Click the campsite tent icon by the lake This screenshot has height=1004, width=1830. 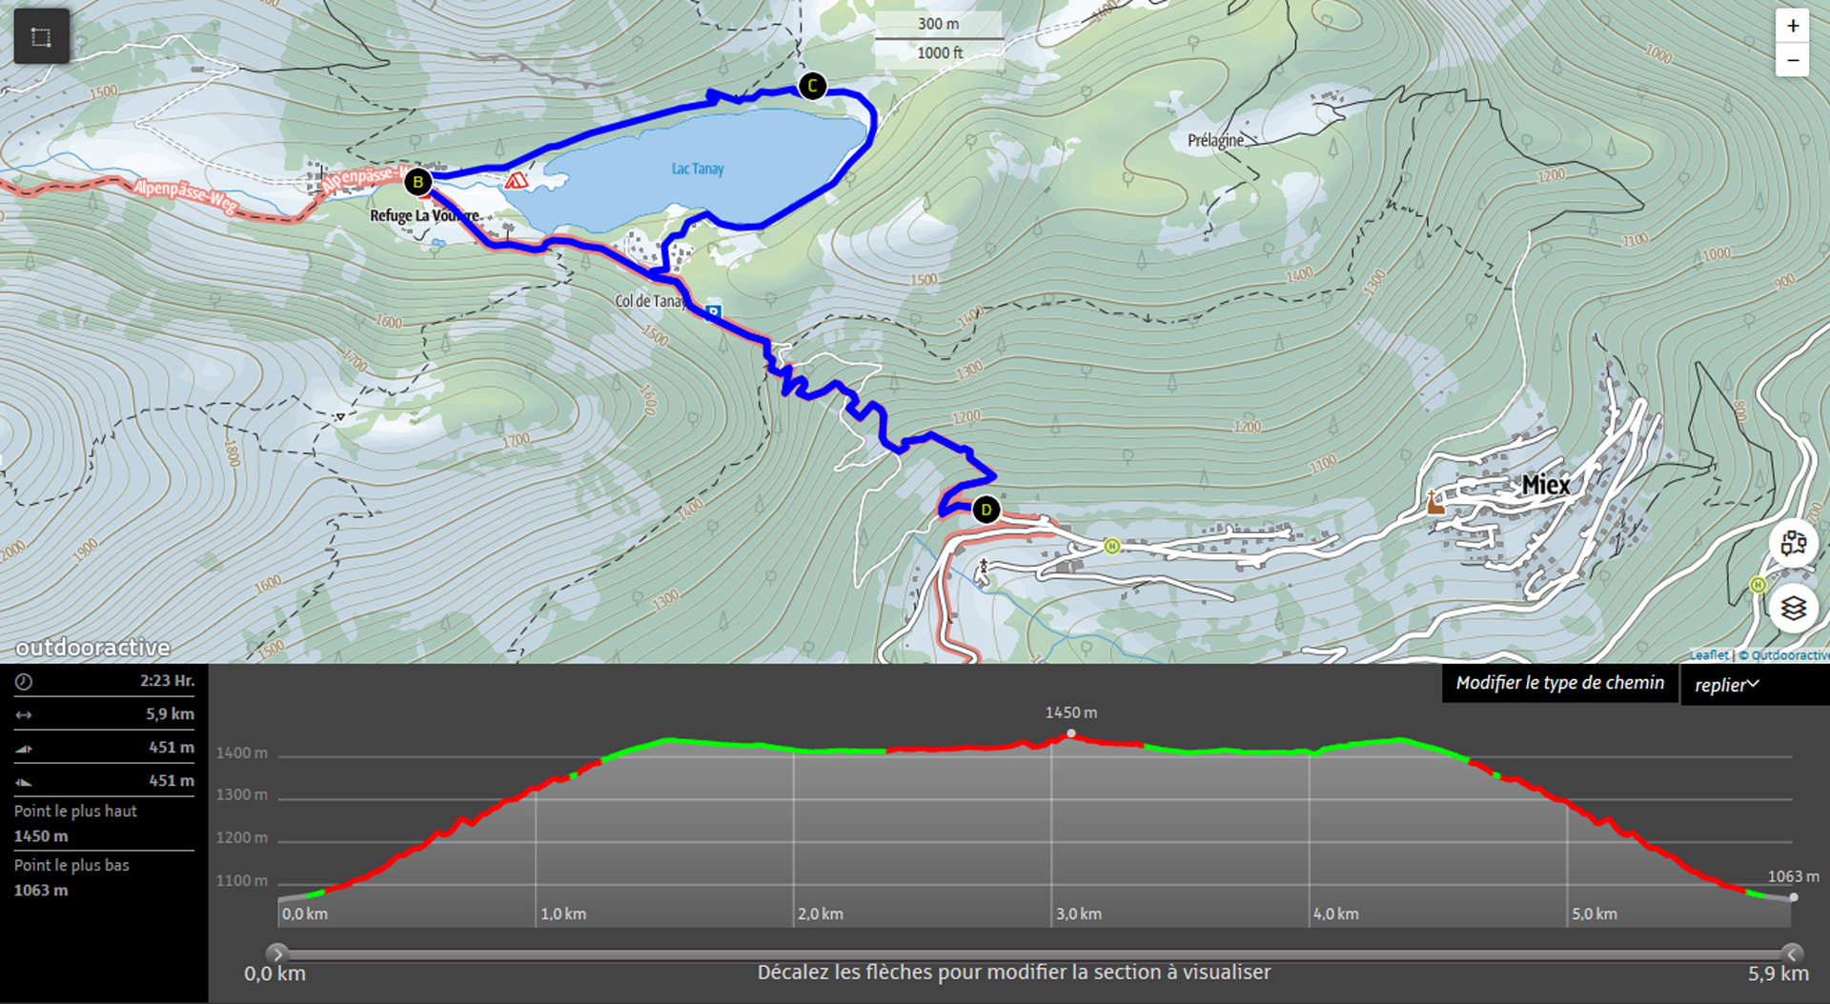pyautogui.click(x=516, y=180)
